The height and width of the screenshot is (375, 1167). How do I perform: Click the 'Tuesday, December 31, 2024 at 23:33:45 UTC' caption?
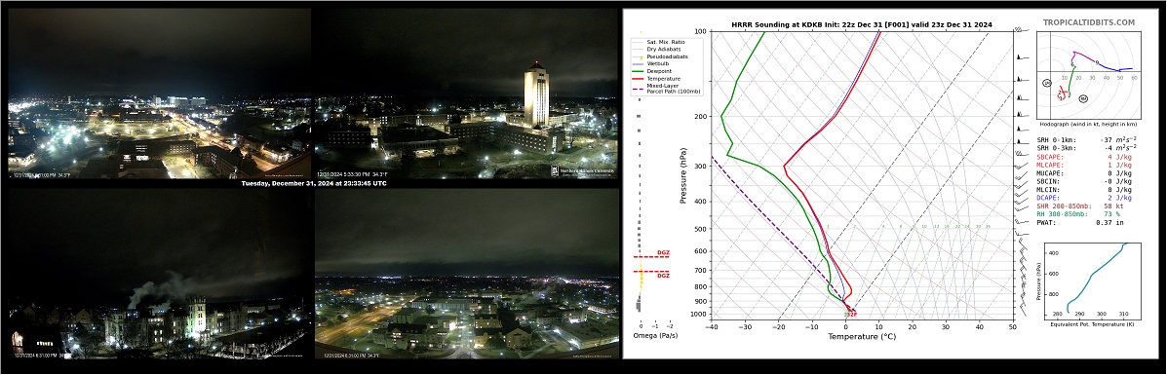(x=313, y=183)
